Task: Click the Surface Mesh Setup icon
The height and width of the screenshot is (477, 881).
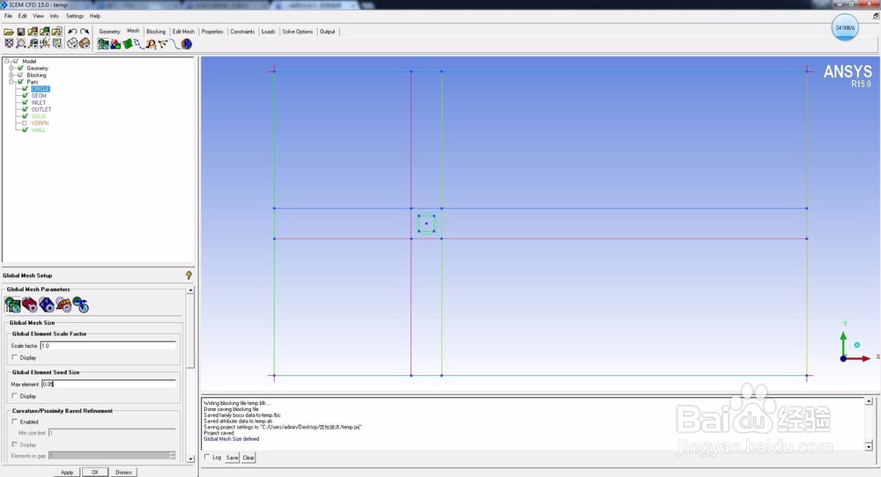Action: click(128, 44)
